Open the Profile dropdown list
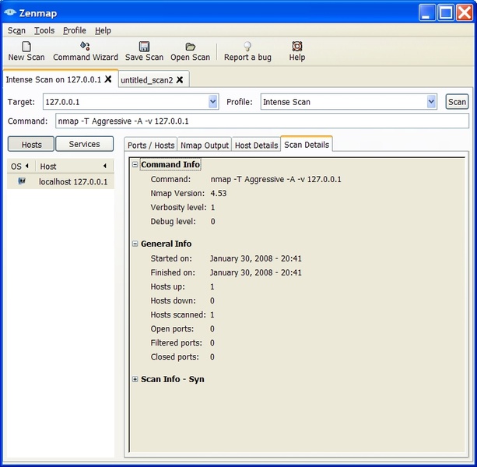477x467 pixels. point(432,102)
